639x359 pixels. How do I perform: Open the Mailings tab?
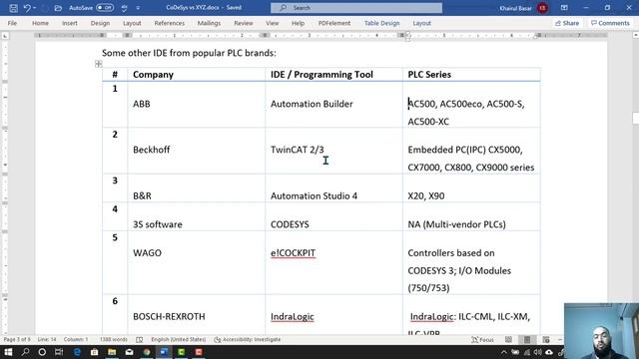tap(209, 23)
